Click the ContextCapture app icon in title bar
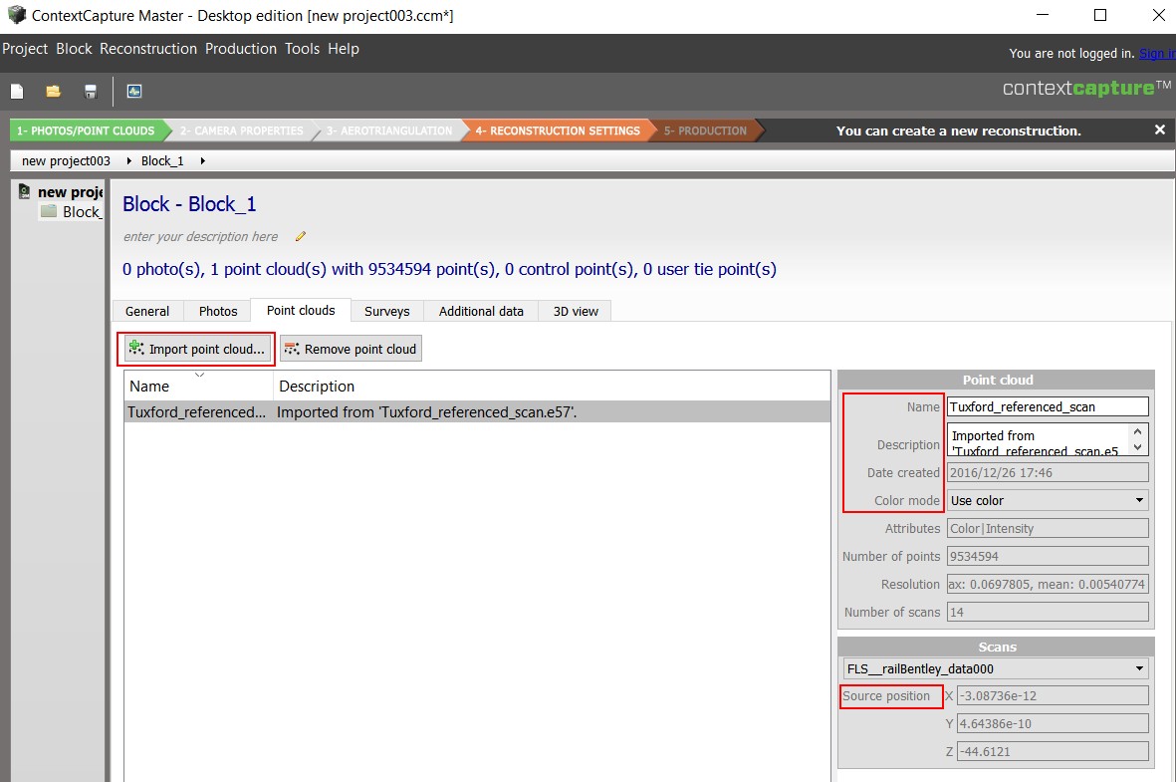 [16, 15]
